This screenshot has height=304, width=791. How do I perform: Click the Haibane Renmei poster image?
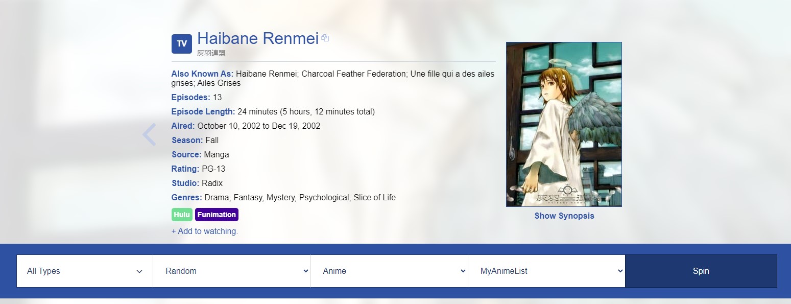pos(564,124)
